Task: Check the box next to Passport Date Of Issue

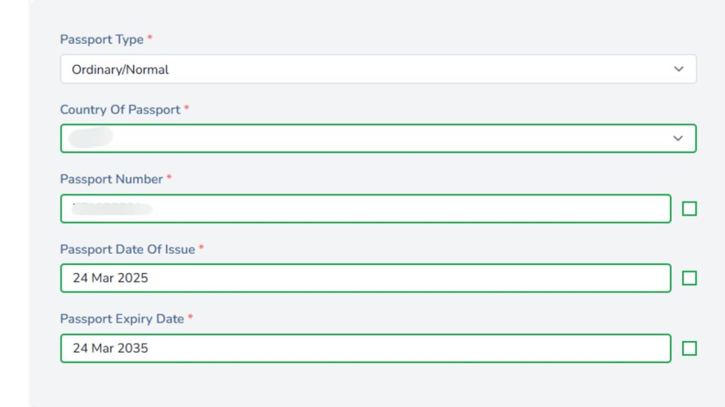Action: coord(689,278)
